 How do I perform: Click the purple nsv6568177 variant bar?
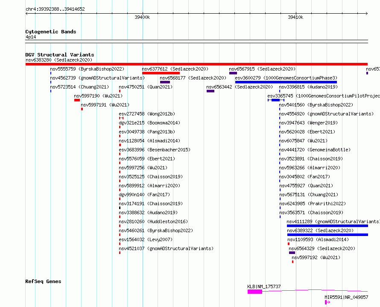(x=165, y=82)
